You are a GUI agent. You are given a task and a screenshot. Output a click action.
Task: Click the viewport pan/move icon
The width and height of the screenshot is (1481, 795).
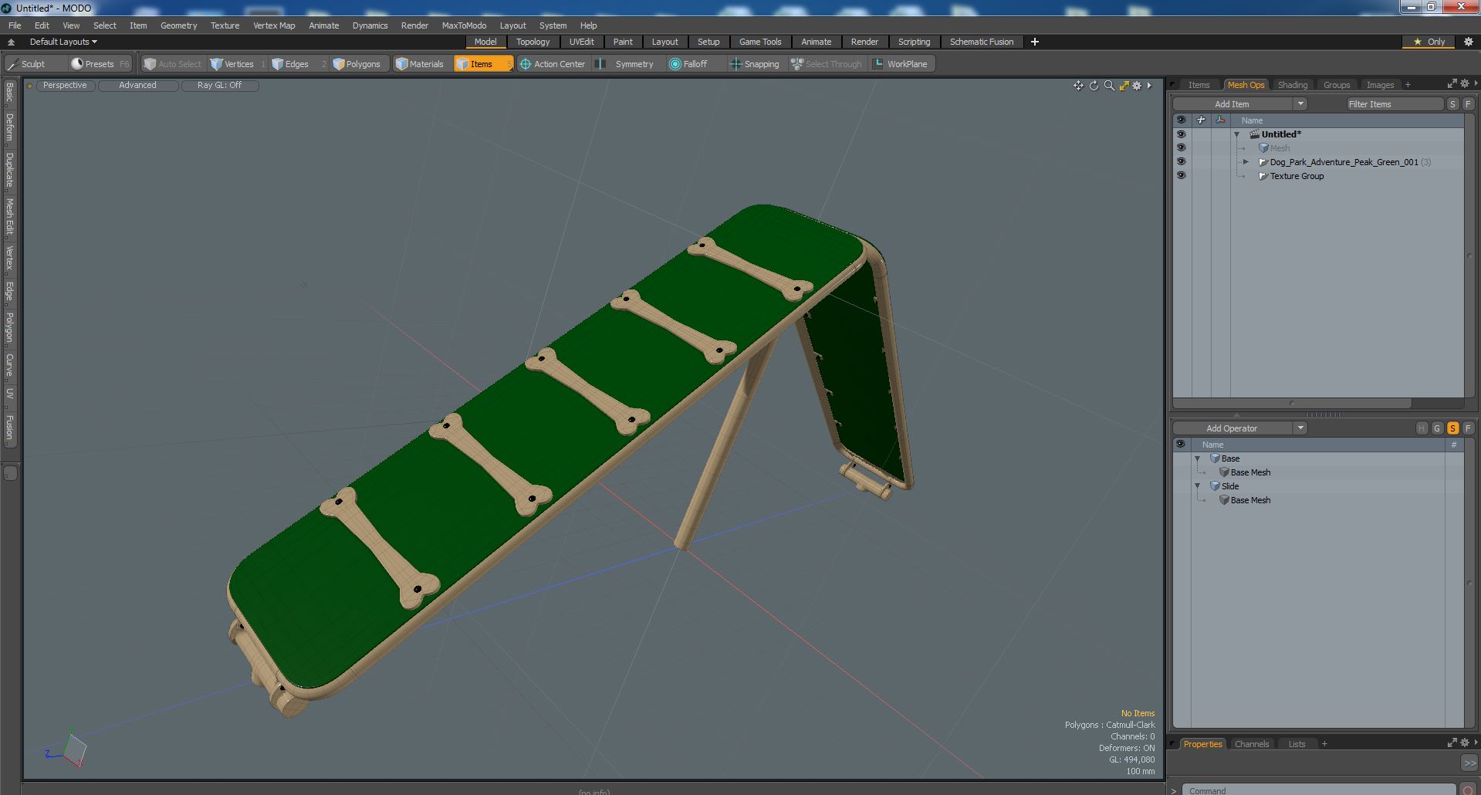tap(1078, 86)
